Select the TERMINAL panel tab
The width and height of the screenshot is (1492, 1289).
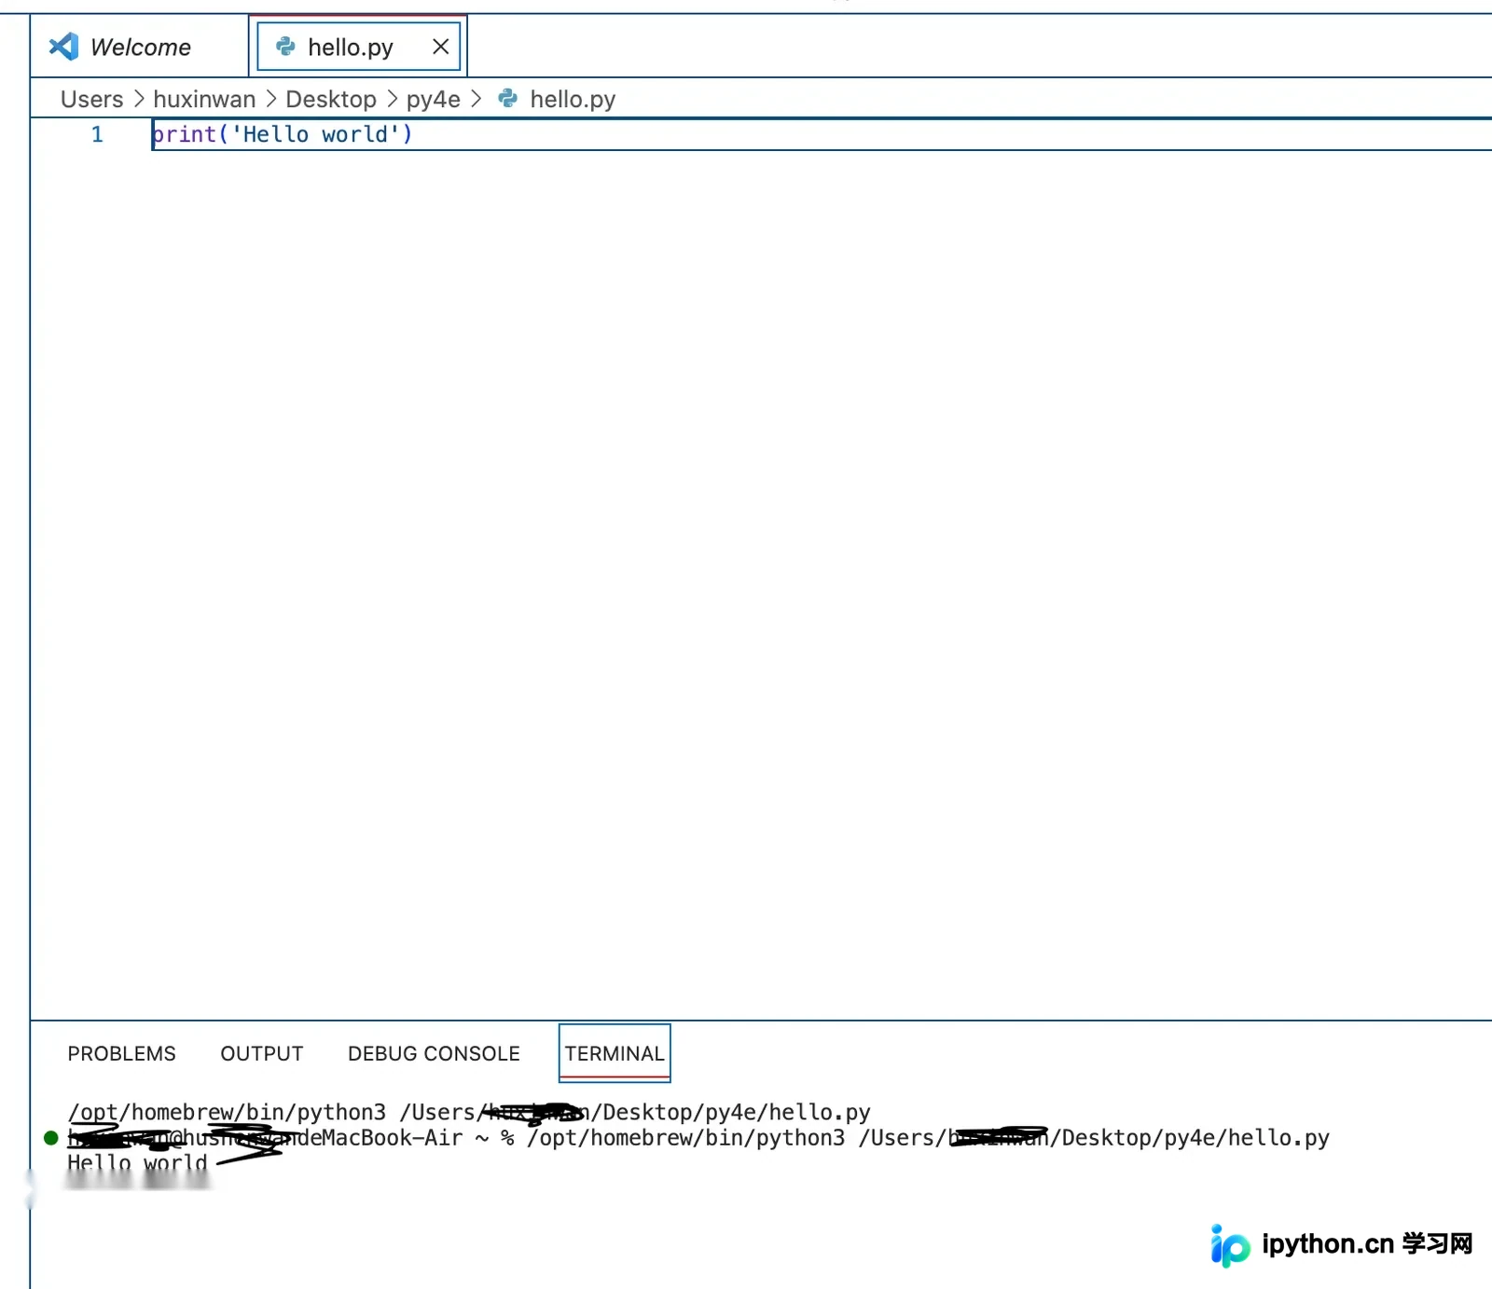coord(615,1053)
